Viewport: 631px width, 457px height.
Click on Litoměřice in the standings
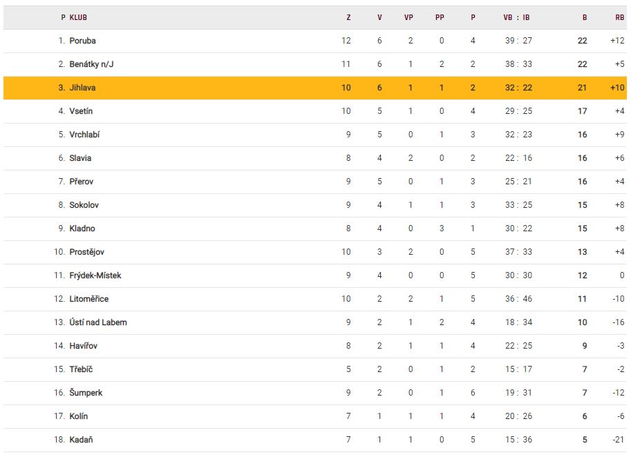pyautogui.click(x=88, y=299)
